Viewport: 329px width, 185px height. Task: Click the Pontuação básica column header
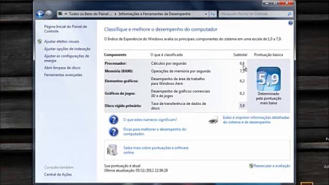pos(268,55)
